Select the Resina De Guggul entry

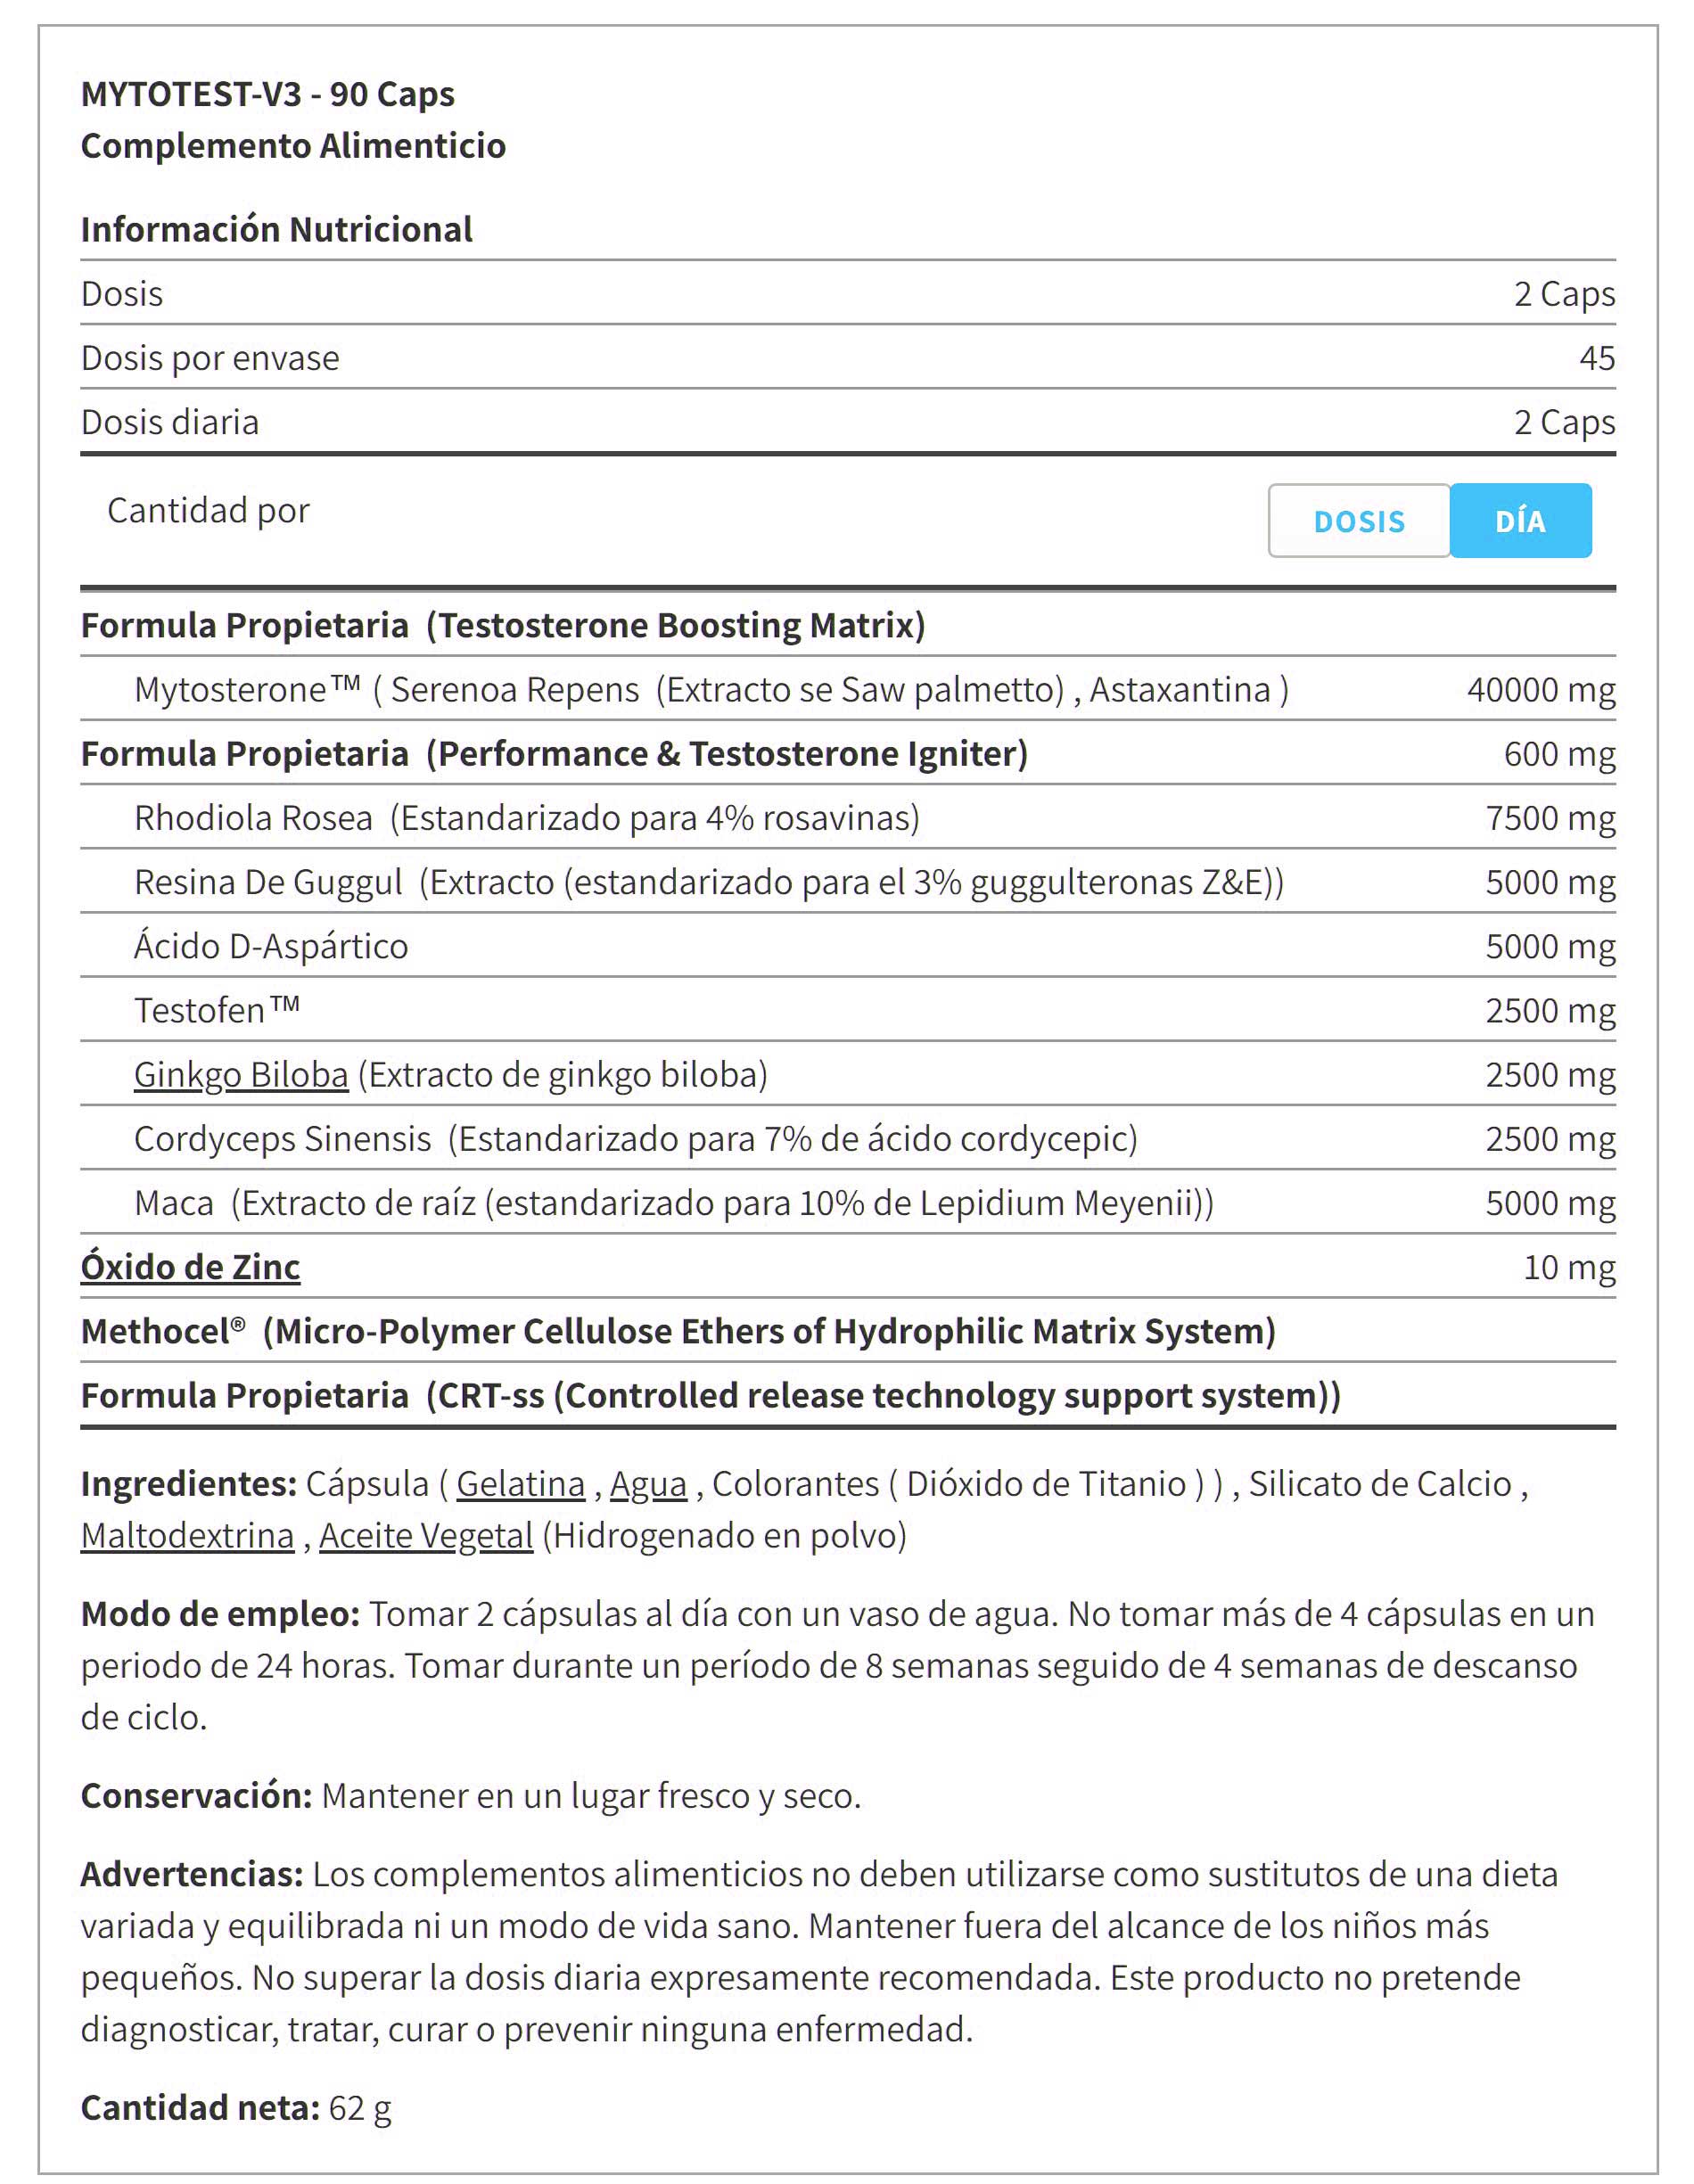click(x=848, y=881)
